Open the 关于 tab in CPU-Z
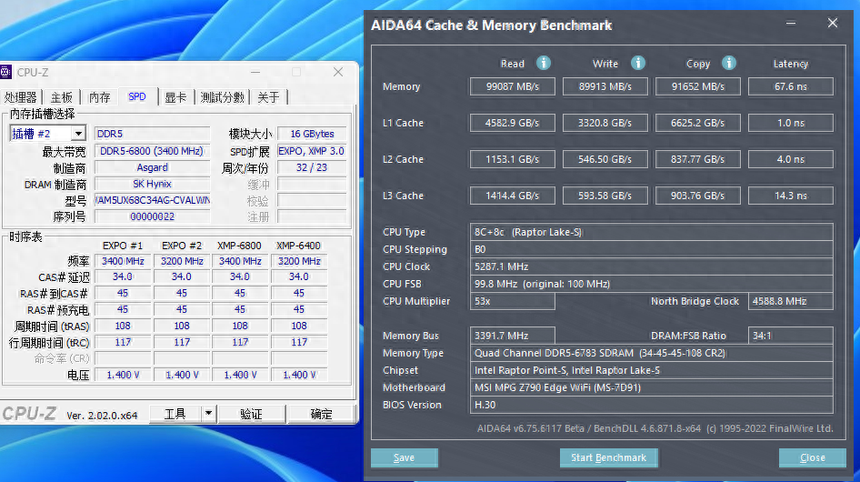 [x=268, y=97]
